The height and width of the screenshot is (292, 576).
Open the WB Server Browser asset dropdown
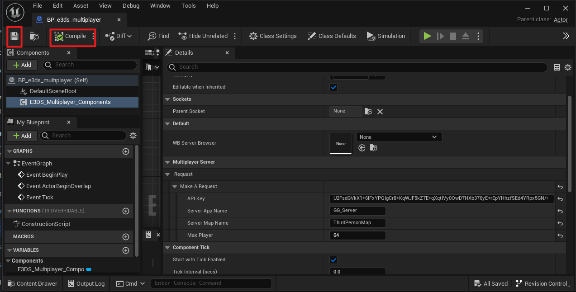[x=399, y=137]
